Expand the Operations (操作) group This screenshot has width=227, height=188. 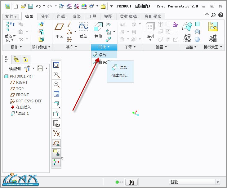[x=16, y=47]
